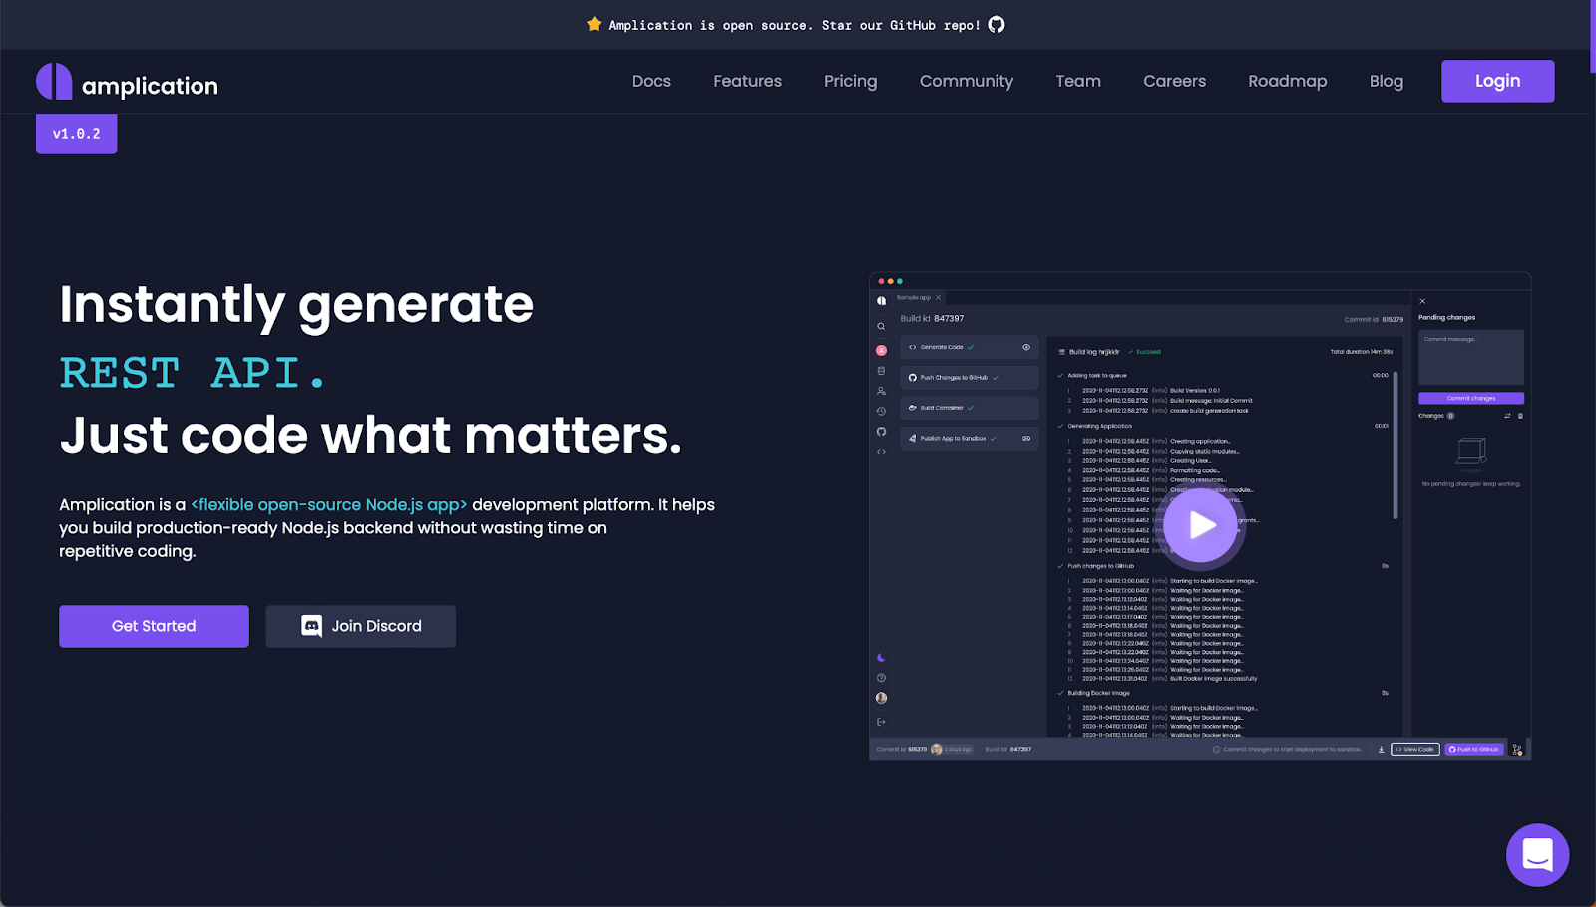Screen dimensions: 1596x907
Task: Click the download icon beside View Code
Action: tap(1381, 750)
